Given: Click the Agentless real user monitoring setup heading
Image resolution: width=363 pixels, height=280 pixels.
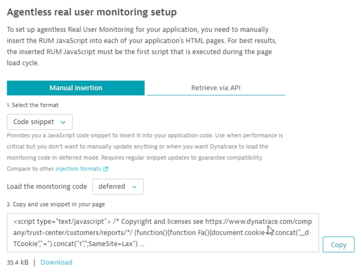Looking at the screenshot, I should 92,12.
